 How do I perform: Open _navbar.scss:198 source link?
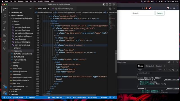pyautogui.click(x=172, y=80)
